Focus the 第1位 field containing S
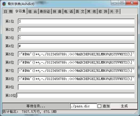The width and height of the screenshot is (140, 116). (x=76, y=21)
